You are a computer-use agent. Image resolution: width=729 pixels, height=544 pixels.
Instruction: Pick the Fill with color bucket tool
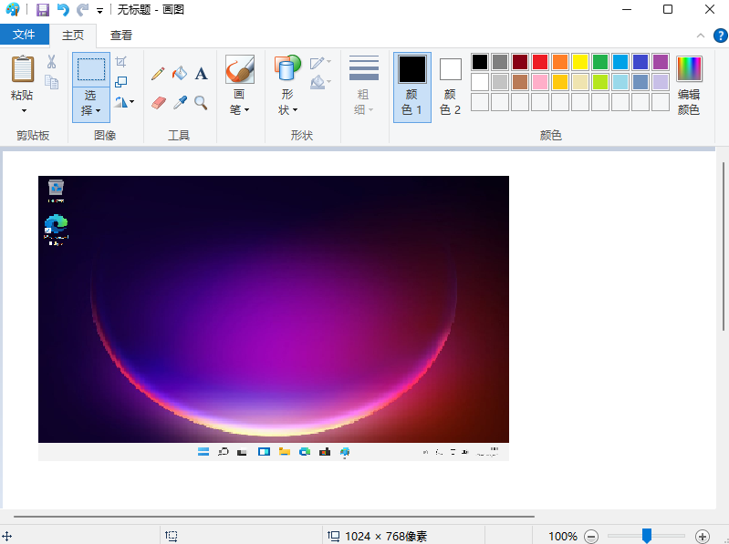point(180,74)
